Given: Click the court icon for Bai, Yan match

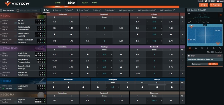Looking at the screenshot, I should tap(15, 23).
